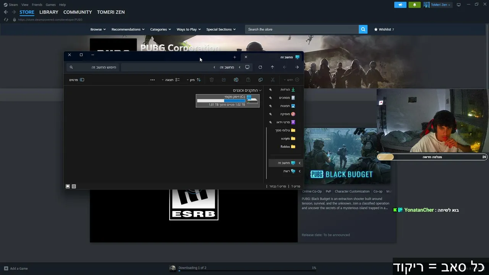Screen dimensions: 489x275
Task: Click the Explorer forward arrow
Action: coord(285,67)
